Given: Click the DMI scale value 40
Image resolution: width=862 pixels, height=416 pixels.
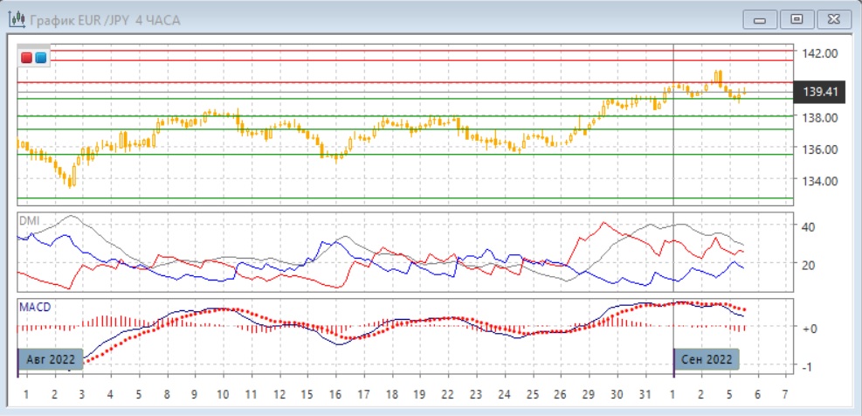Looking at the screenshot, I should click(809, 227).
